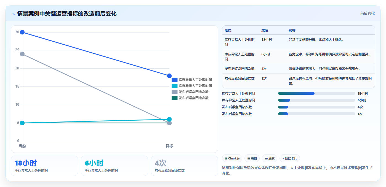Click the 30 y-axis tick label
386x187 pixels.
pos(17,32)
